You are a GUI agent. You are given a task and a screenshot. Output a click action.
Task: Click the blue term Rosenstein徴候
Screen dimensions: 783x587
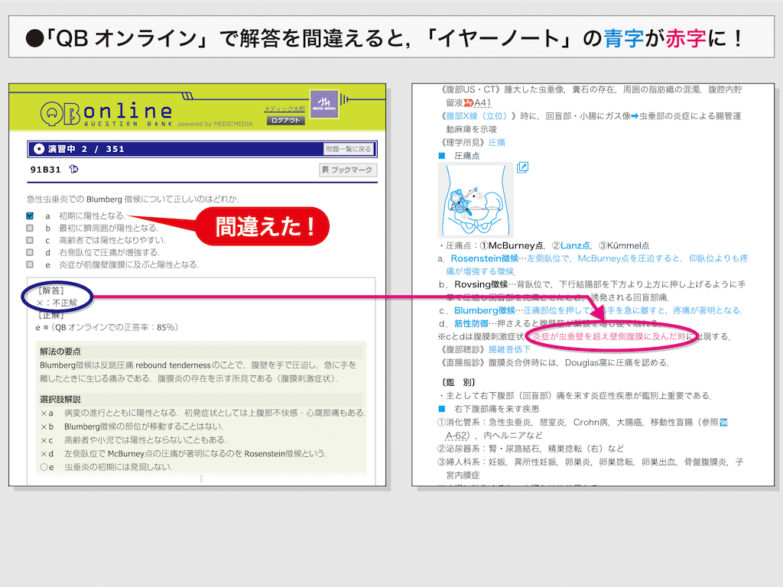(484, 258)
